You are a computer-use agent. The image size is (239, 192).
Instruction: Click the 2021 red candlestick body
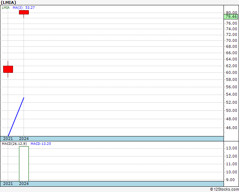tap(8, 69)
